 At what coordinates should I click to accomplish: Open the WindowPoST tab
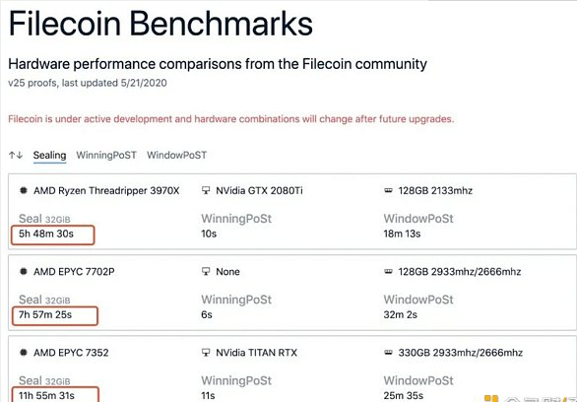pyautogui.click(x=176, y=155)
